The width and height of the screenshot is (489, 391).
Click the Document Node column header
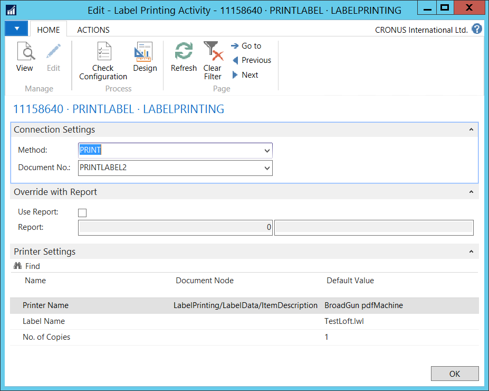205,281
